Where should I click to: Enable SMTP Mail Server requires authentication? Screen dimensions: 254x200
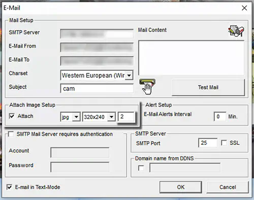pos(11,134)
